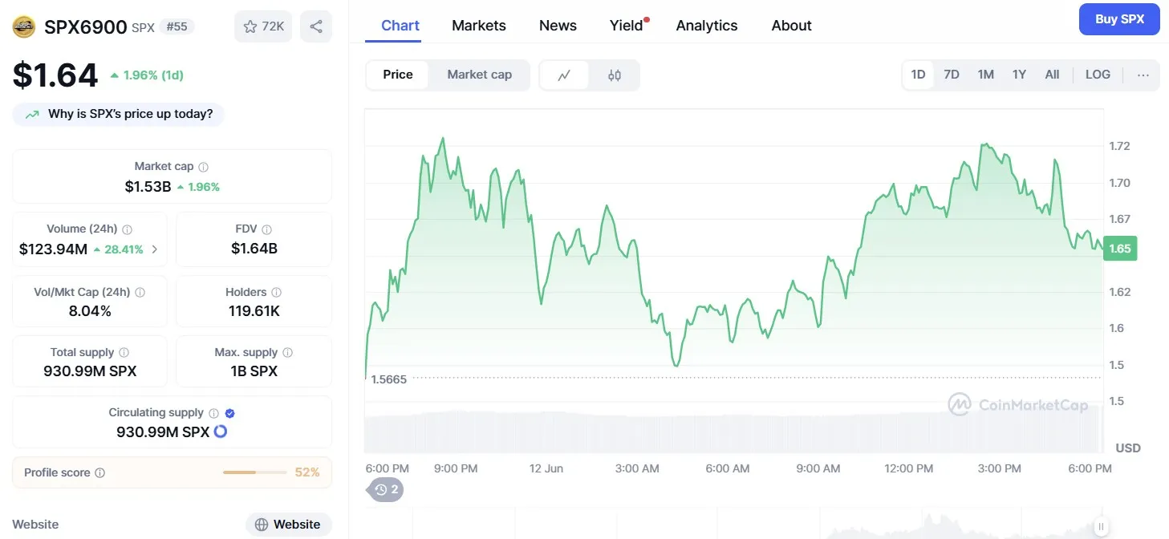Click the Website link button
This screenshot has width=1169, height=539.
click(288, 525)
